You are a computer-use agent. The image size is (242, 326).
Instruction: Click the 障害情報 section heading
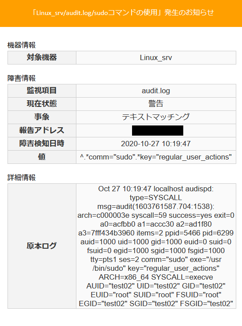point(22,78)
